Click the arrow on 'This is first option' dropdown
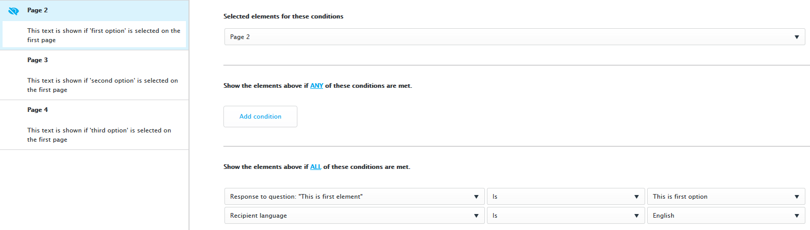Image resolution: width=810 pixels, height=230 pixels. pos(797,197)
